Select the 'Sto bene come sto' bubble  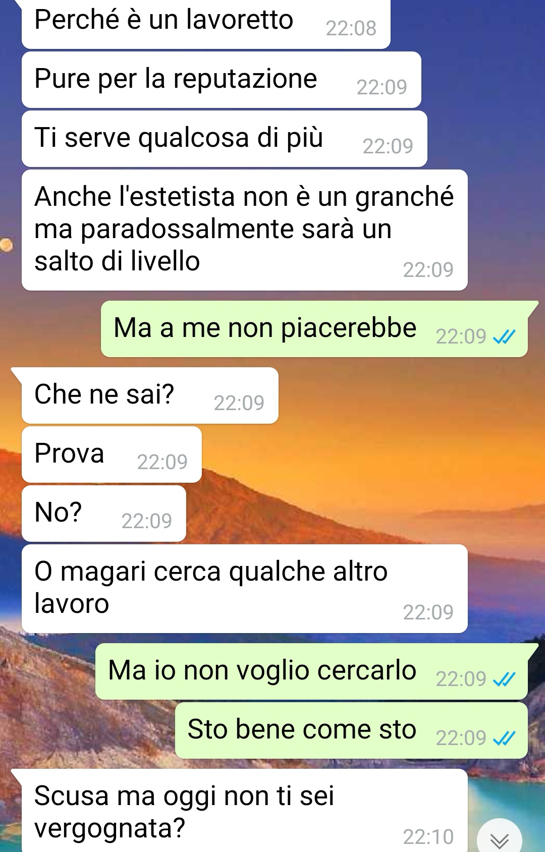point(351,730)
